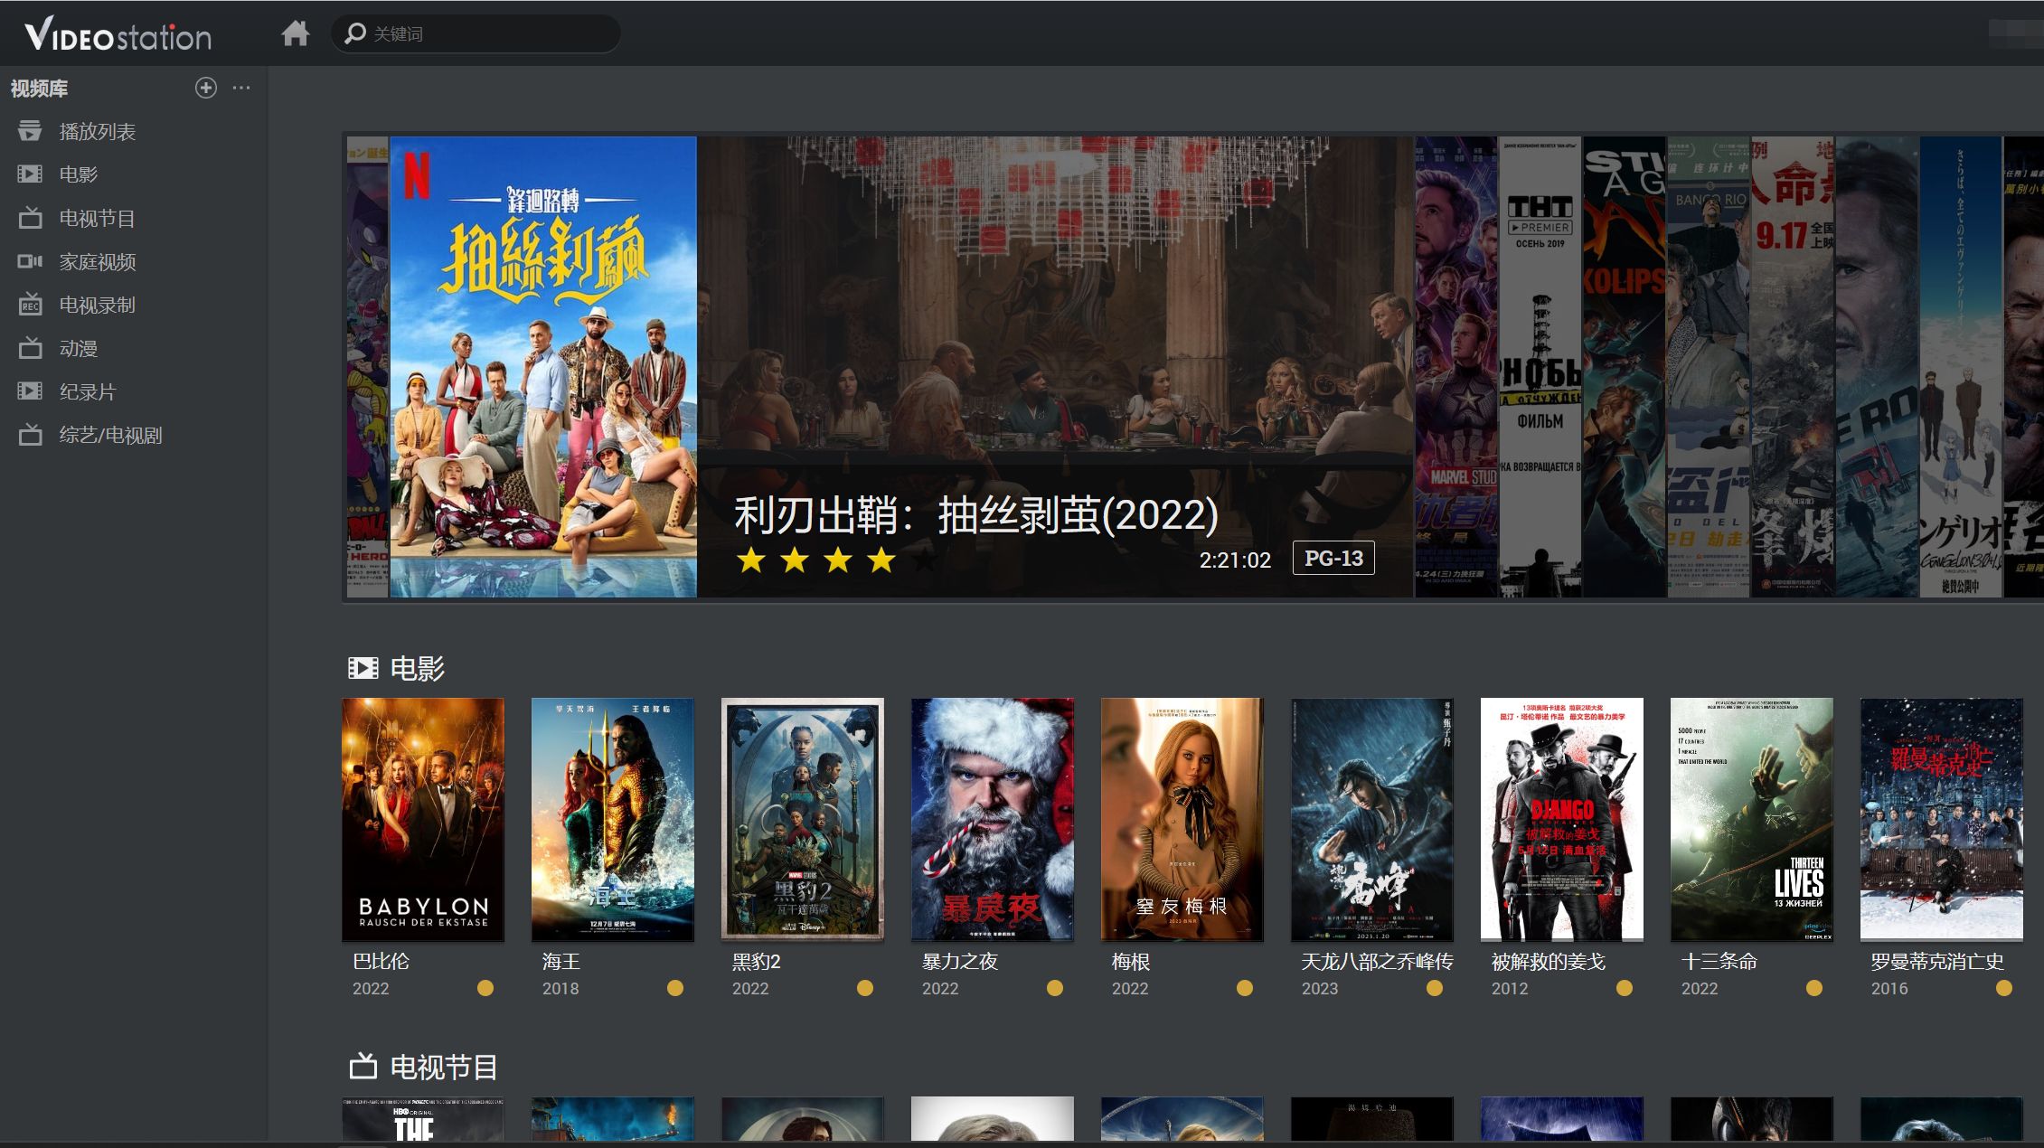Open the video library more options menu
Image resolution: width=2044 pixels, height=1148 pixels.
click(241, 88)
